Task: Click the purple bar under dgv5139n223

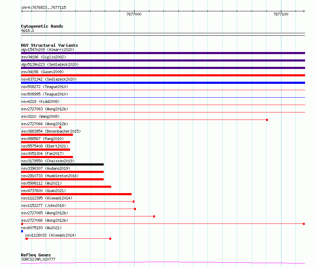Action: point(163,68)
